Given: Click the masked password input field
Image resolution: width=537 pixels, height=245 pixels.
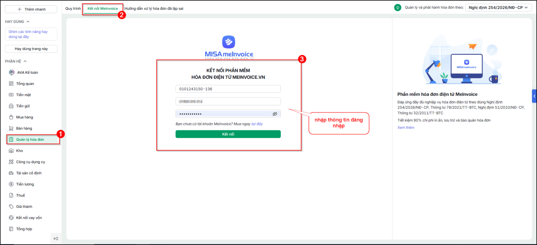Looking at the screenshot, I should point(228,114).
